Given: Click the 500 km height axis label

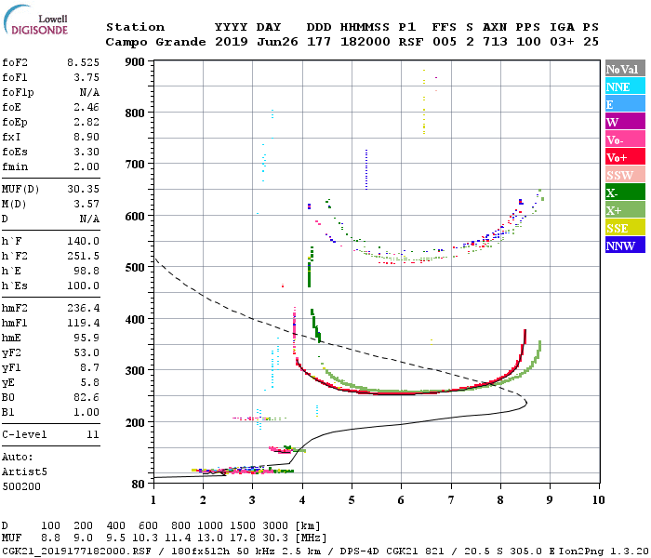Looking at the screenshot, I should coord(135,268).
